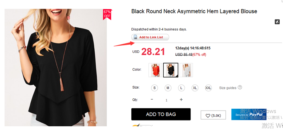
Task: Decrease quantity with the minus button
Action: tap(152, 100)
